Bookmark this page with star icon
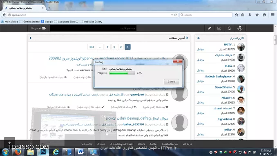 tap(237, 15)
